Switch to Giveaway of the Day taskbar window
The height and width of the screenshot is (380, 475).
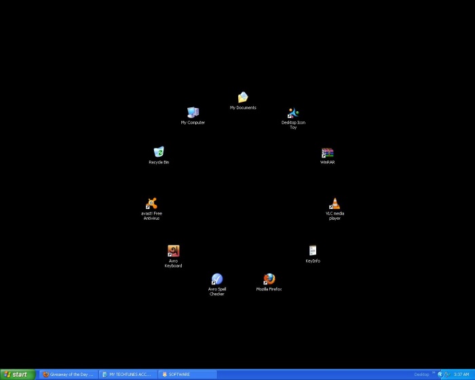[x=69, y=375]
